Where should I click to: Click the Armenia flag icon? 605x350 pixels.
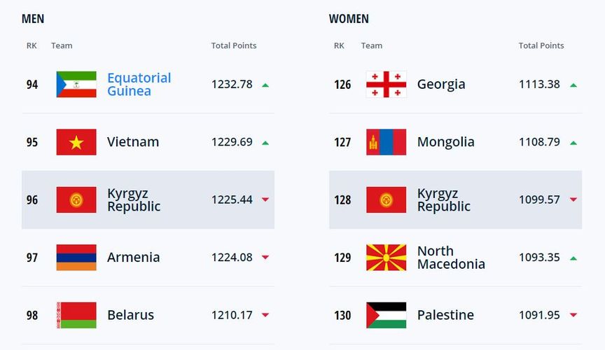pos(76,258)
